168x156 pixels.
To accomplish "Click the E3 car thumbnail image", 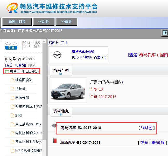I will point(68,90).
